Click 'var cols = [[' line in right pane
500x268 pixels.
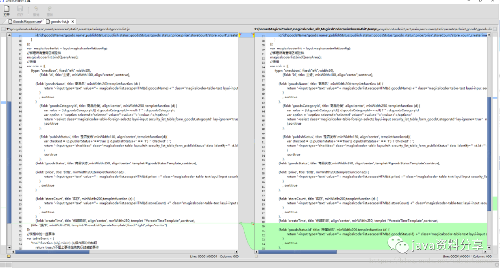point(279,66)
